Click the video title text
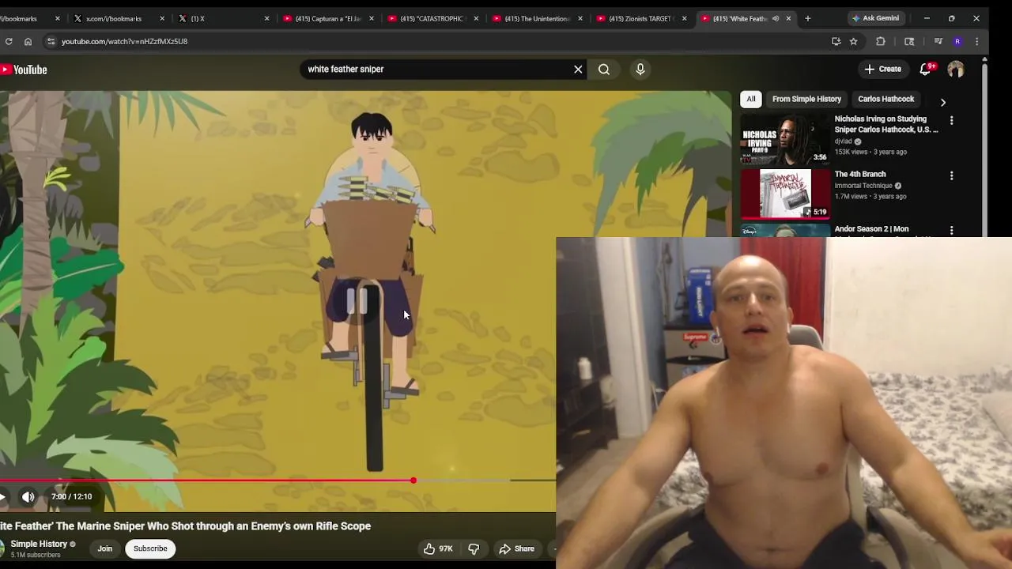1012x569 pixels. pos(186,526)
